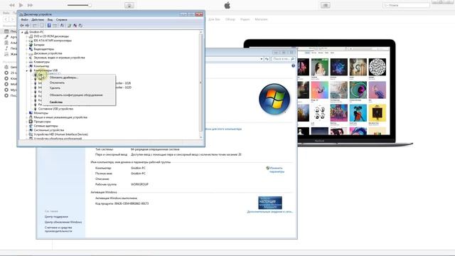The width and height of the screenshot is (455, 256).
Task: Choose 'Удалить' in the context menu
Action: pyautogui.click(x=55, y=88)
